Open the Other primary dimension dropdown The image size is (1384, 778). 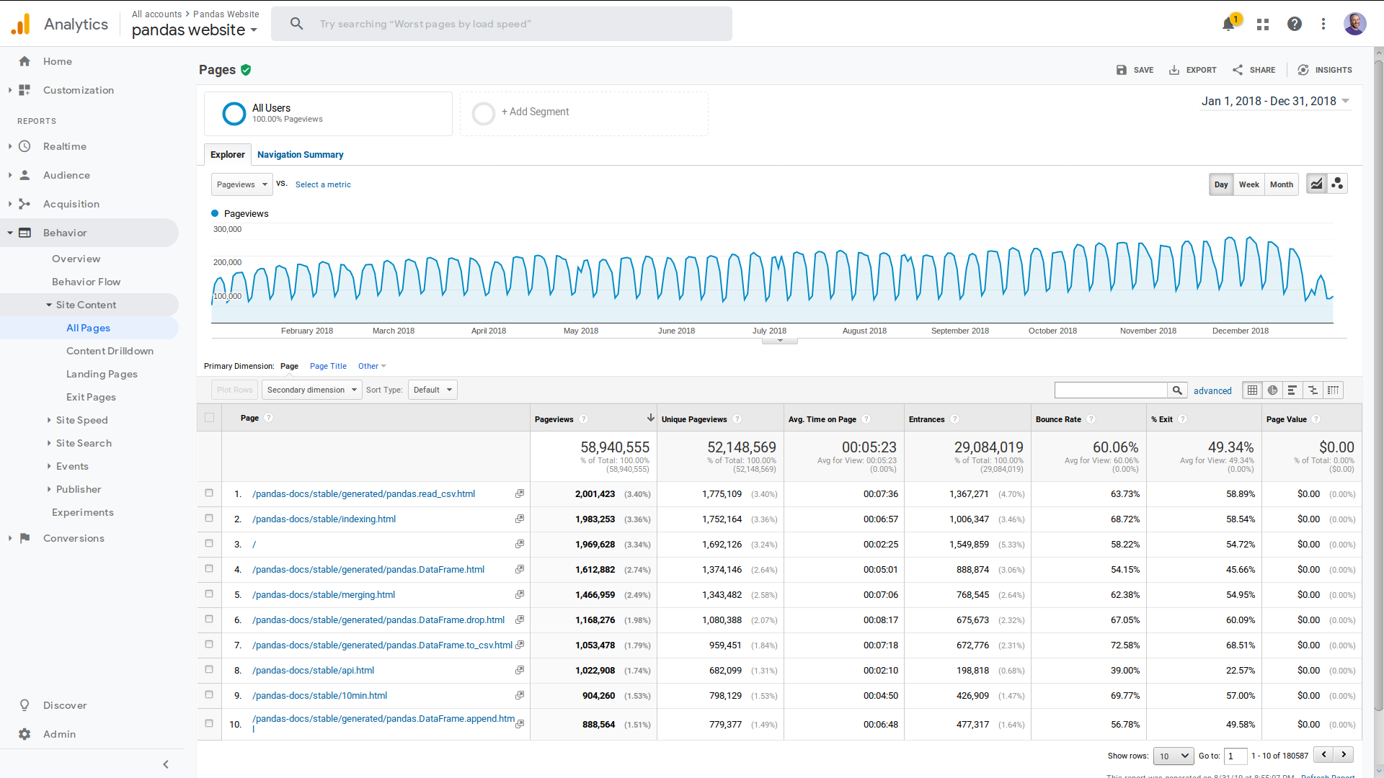coord(372,366)
